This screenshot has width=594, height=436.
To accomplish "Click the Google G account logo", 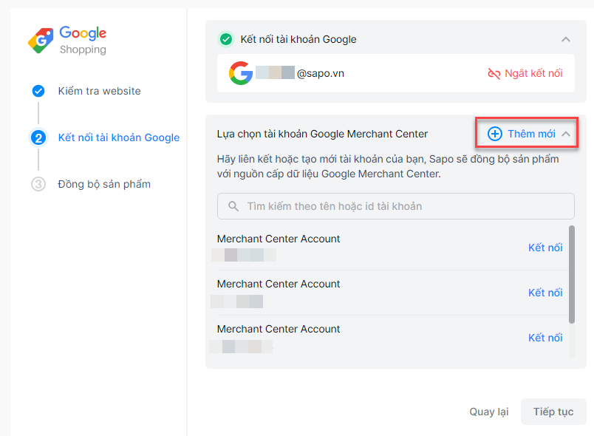I will [241, 73].
